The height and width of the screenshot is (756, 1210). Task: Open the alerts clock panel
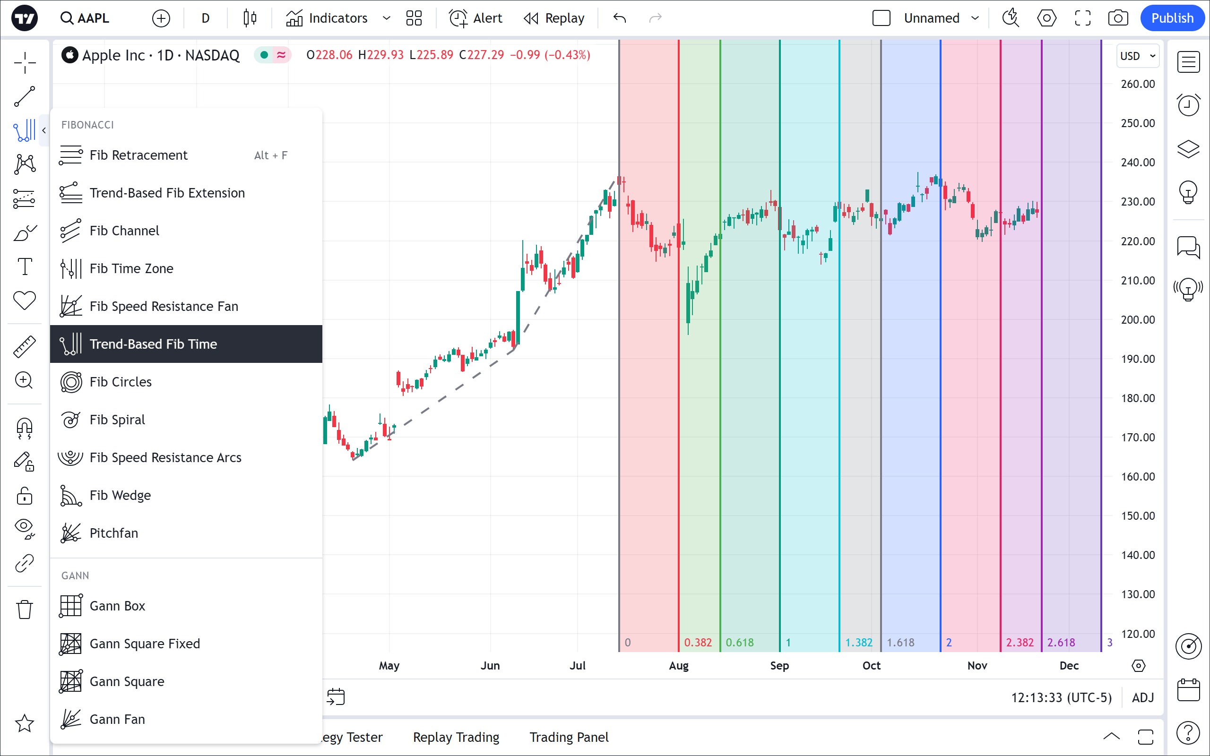[1189, 105]
